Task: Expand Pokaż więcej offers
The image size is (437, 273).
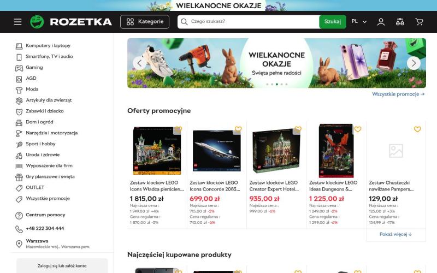Action: (395, 234)
